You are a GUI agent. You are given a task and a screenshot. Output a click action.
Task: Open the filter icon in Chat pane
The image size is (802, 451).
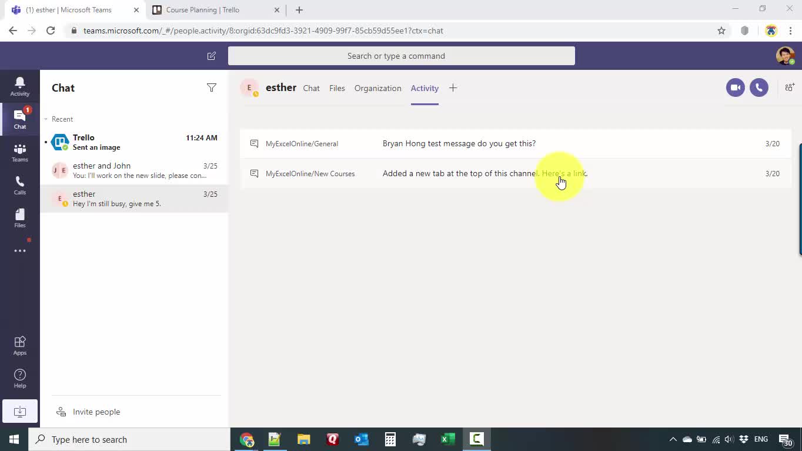[211, 87]
